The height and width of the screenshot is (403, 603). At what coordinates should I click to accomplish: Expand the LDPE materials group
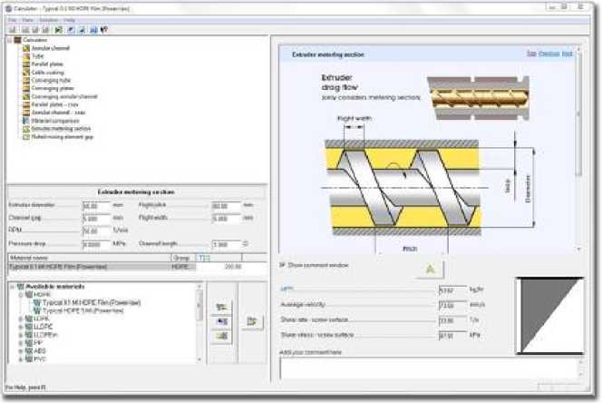click(x=21, y=319)
